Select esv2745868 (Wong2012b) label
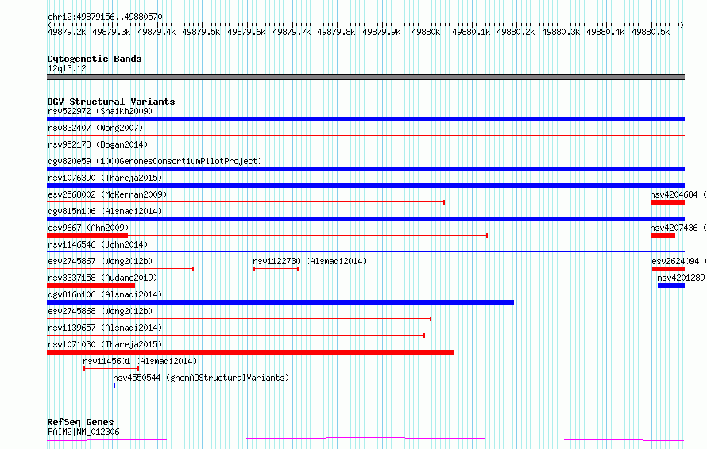The height and width of the screenshot is (449, 707). (x=100, y=311)
